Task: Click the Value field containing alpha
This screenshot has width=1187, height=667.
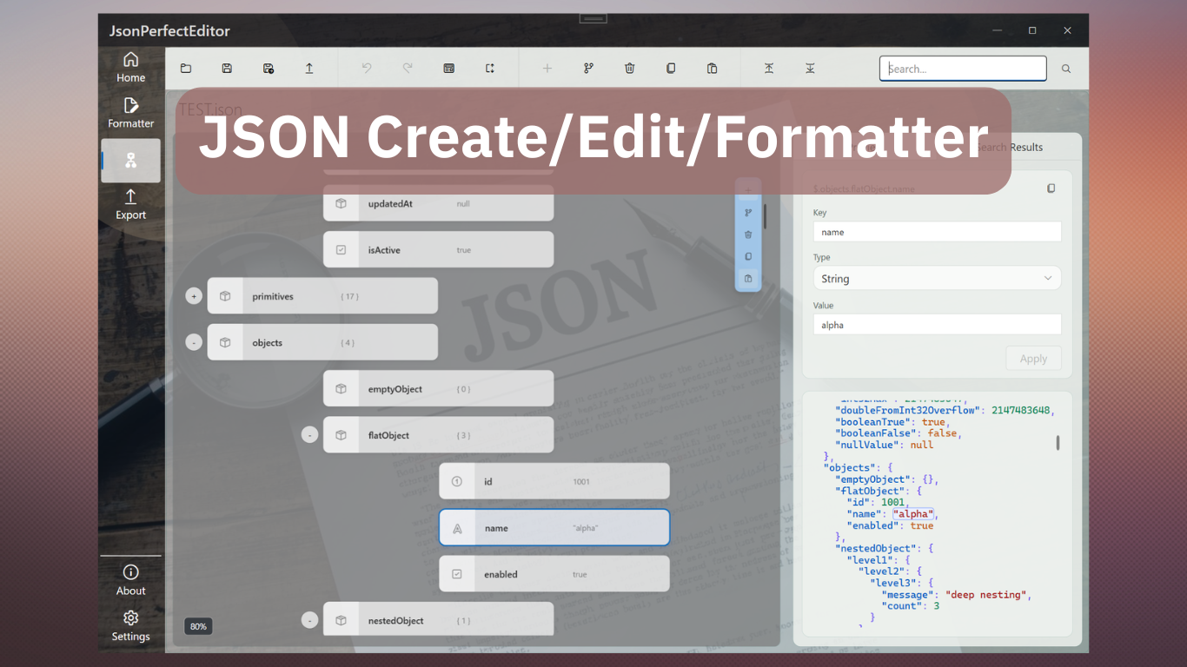Action: pos(937,325)
